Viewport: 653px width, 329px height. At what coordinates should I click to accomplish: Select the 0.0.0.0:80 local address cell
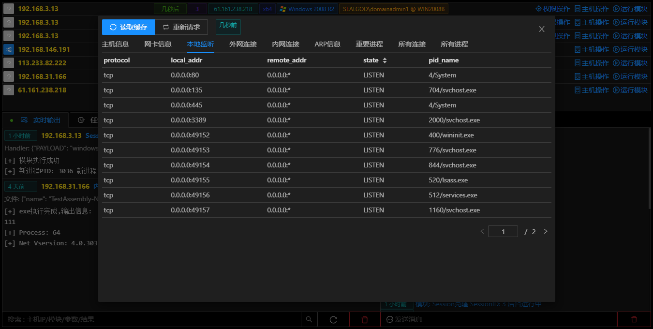(x=185, y=75)
